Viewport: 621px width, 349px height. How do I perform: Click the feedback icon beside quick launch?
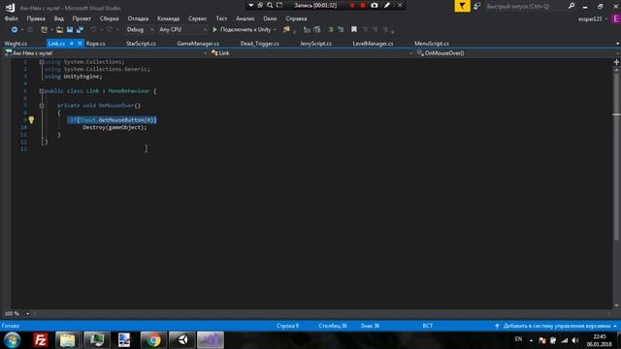477,6
